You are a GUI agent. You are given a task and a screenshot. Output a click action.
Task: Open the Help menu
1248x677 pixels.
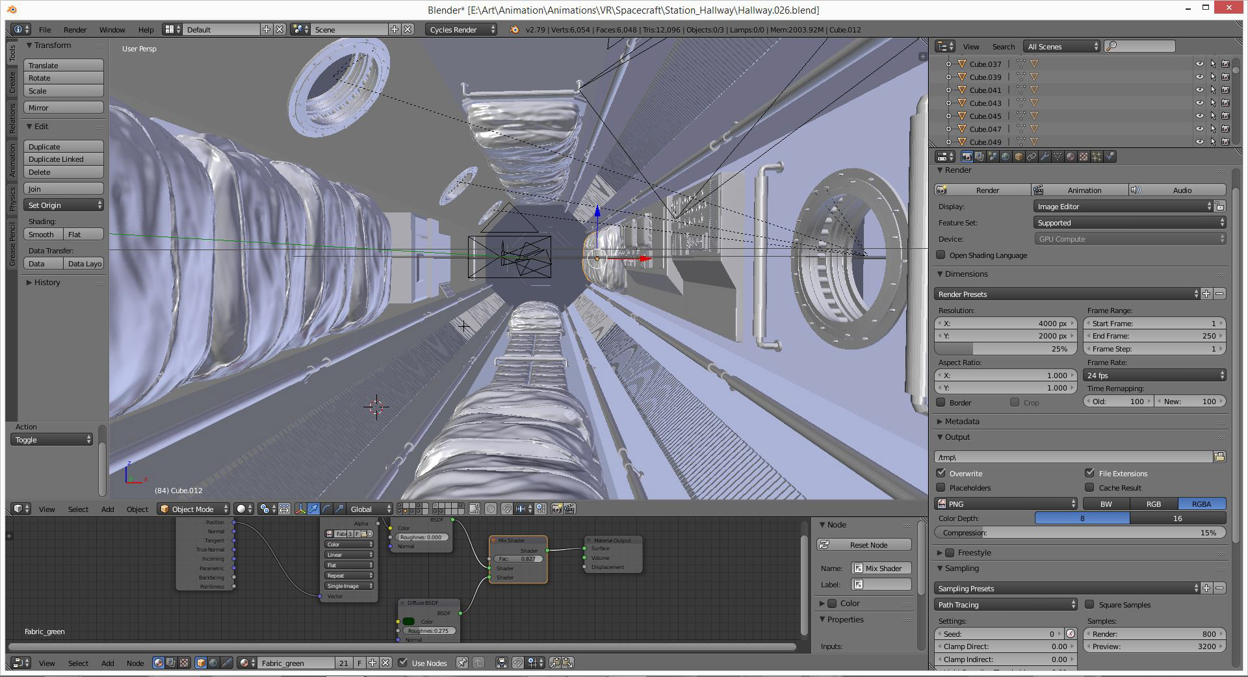[x=146, y=29]
